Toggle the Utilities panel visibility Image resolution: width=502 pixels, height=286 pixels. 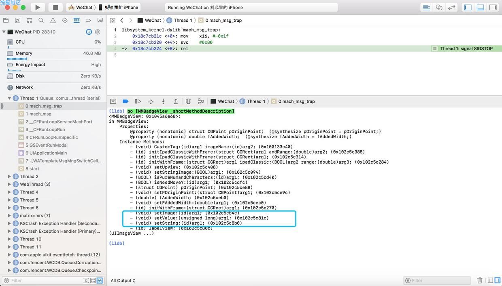tap(493, 7)
